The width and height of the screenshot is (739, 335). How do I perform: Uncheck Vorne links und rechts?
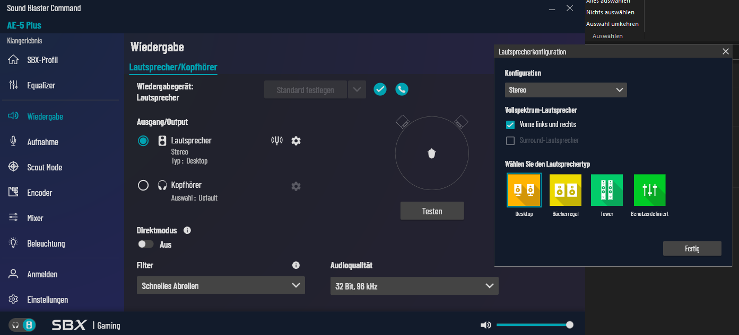coord(510,125)
